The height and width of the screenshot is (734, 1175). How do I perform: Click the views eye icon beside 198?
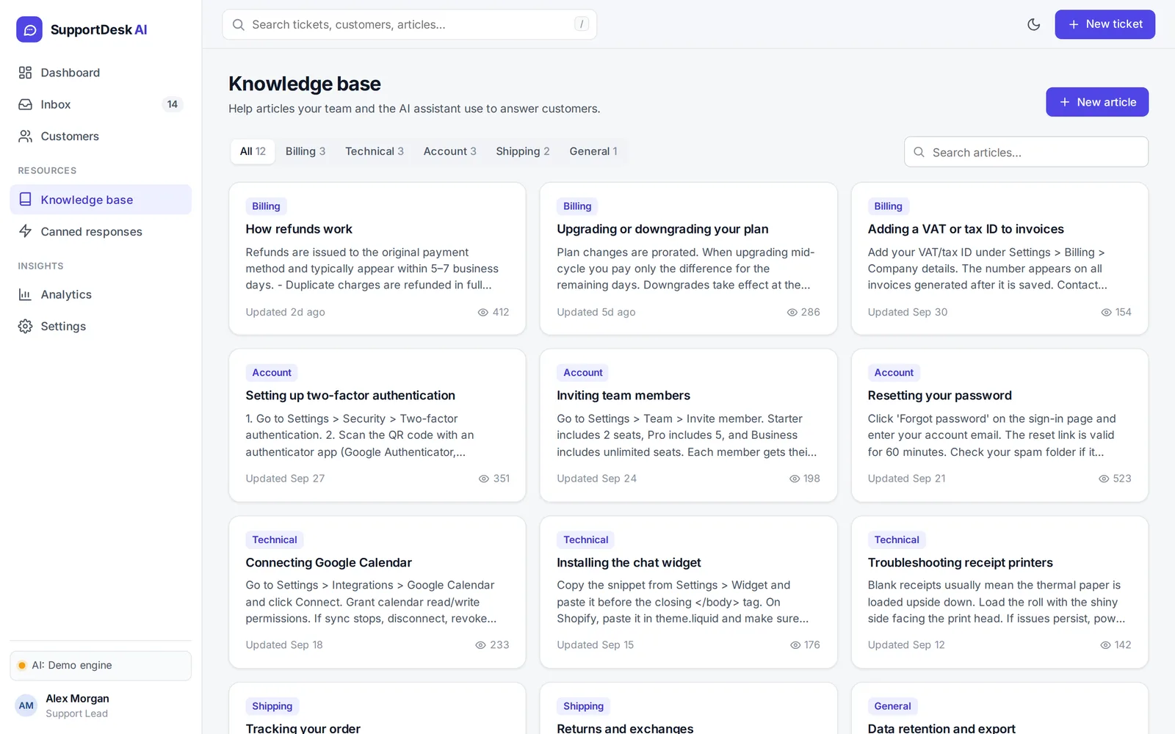coord(795,479)
